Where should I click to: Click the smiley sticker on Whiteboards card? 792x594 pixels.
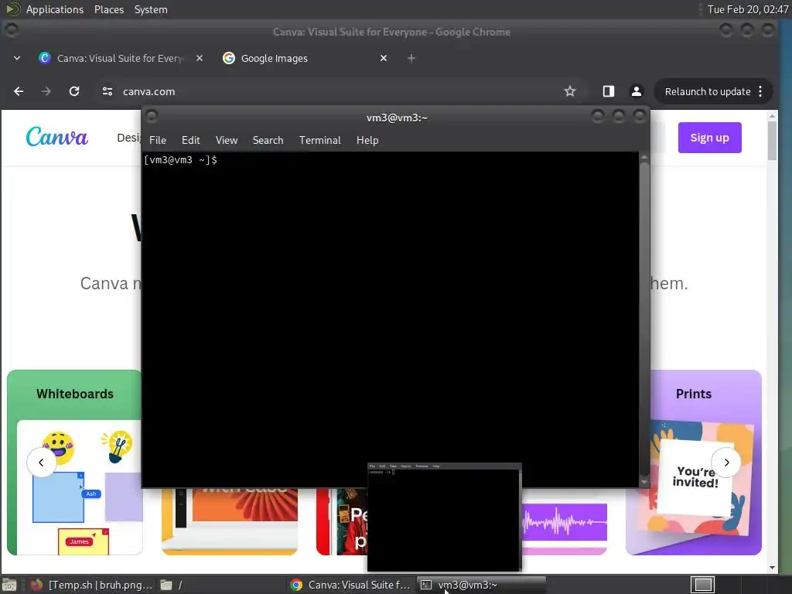point(59,448)
